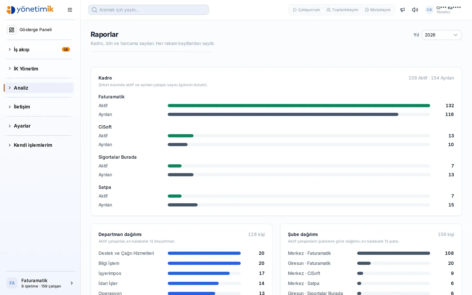Click the Faturamatik company heading in Kadro
The image size is (472, 295).
[x=111, y=97]
